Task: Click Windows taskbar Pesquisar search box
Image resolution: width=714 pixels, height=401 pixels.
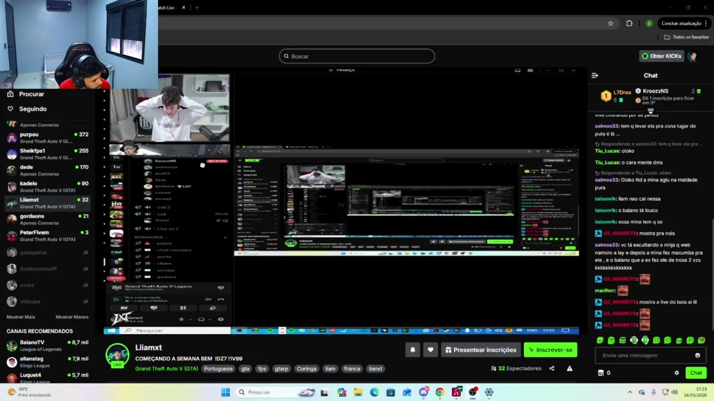Action: (277, 392)
